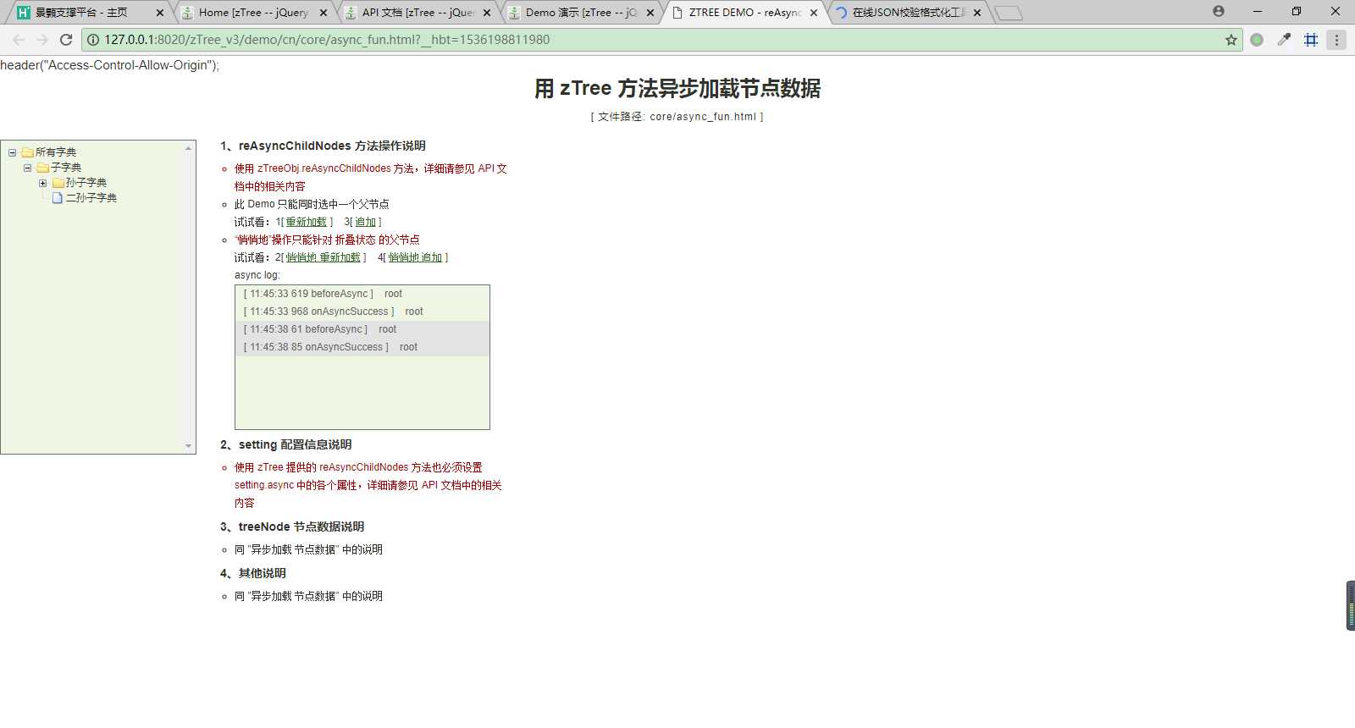The image size is (1355, 728).
Task: Select 所有字典 tree node label
Action: (56, 152)
